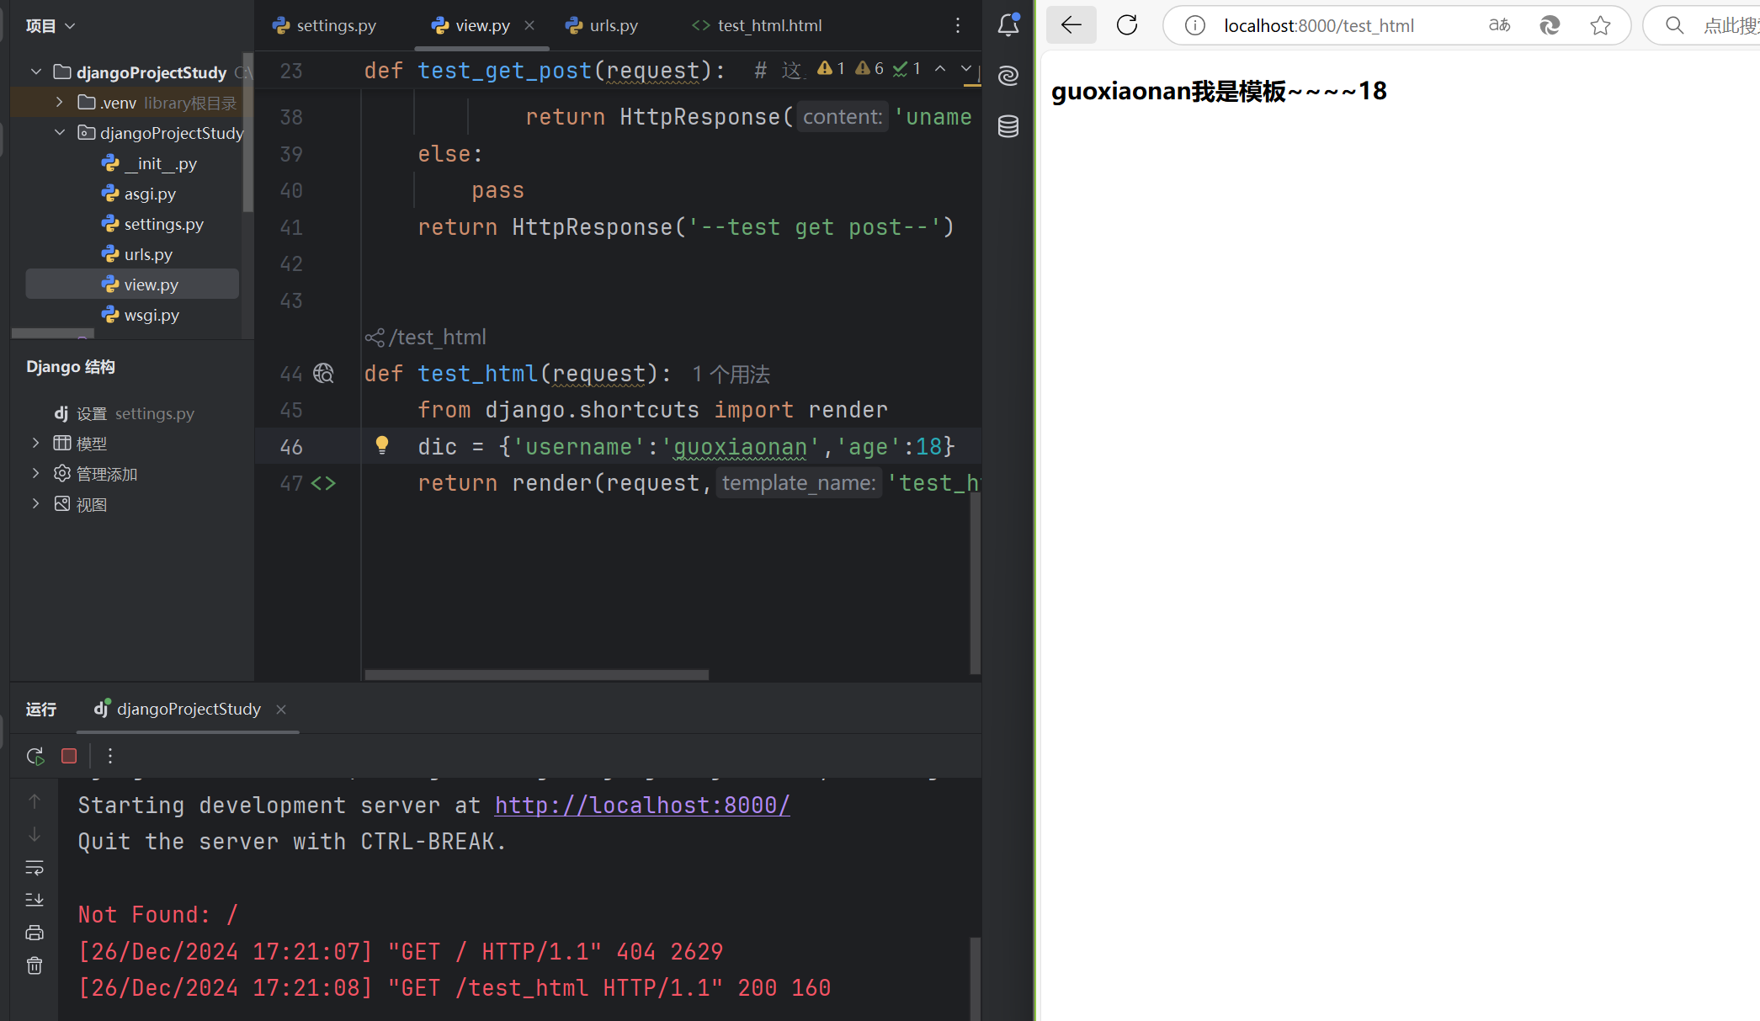
Task: Click the Rerun server icon
Action: tap(35, 756)
